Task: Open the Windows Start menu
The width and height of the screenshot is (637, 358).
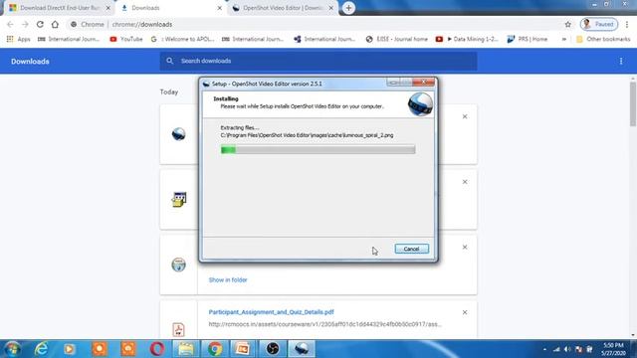Action: point(12,349)
